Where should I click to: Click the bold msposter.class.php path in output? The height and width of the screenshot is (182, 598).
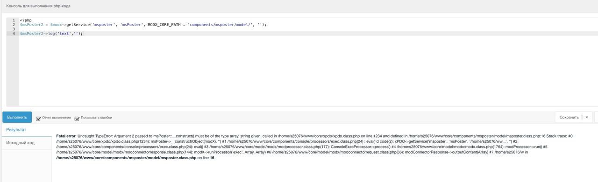pyautogui.click(x=126, y=158)
